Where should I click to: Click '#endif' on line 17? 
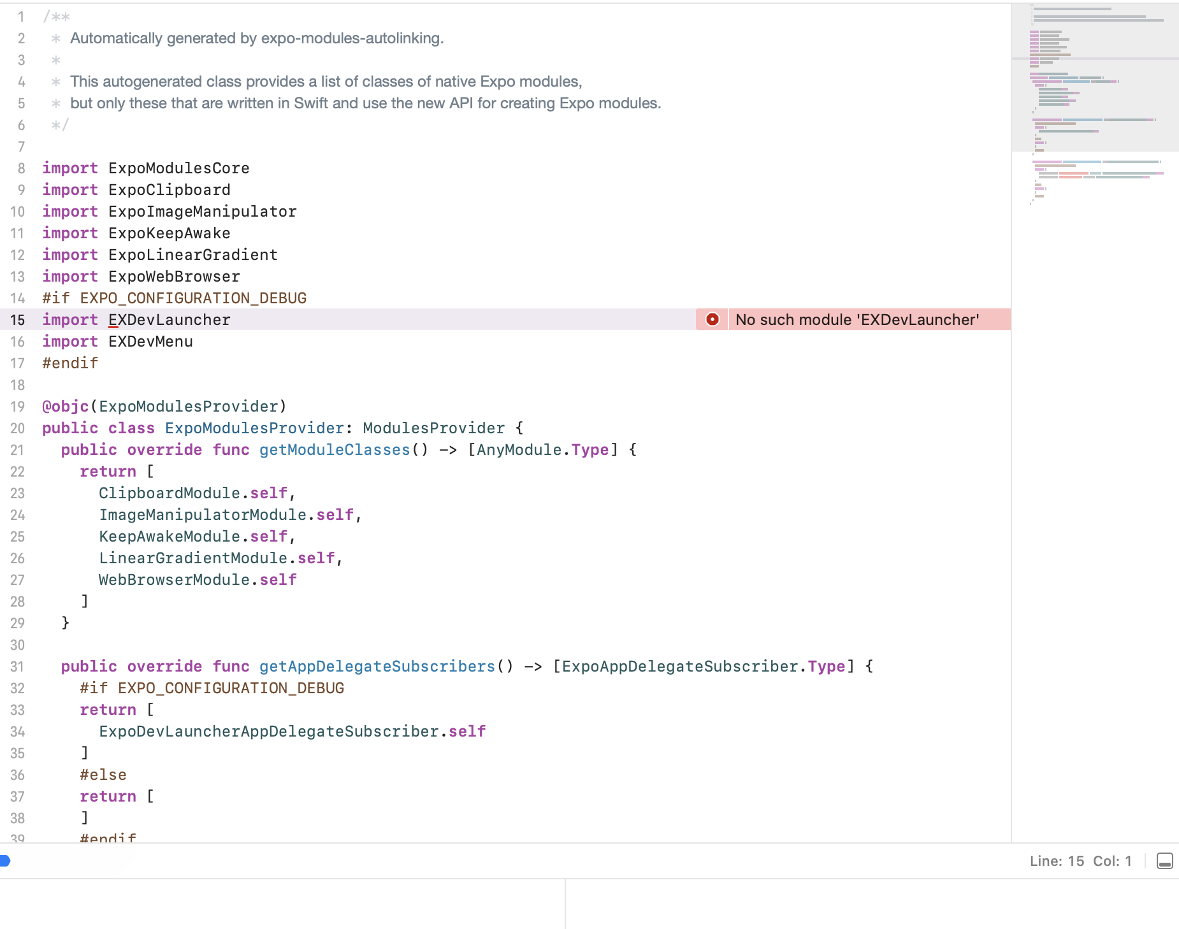pos(70,363)
